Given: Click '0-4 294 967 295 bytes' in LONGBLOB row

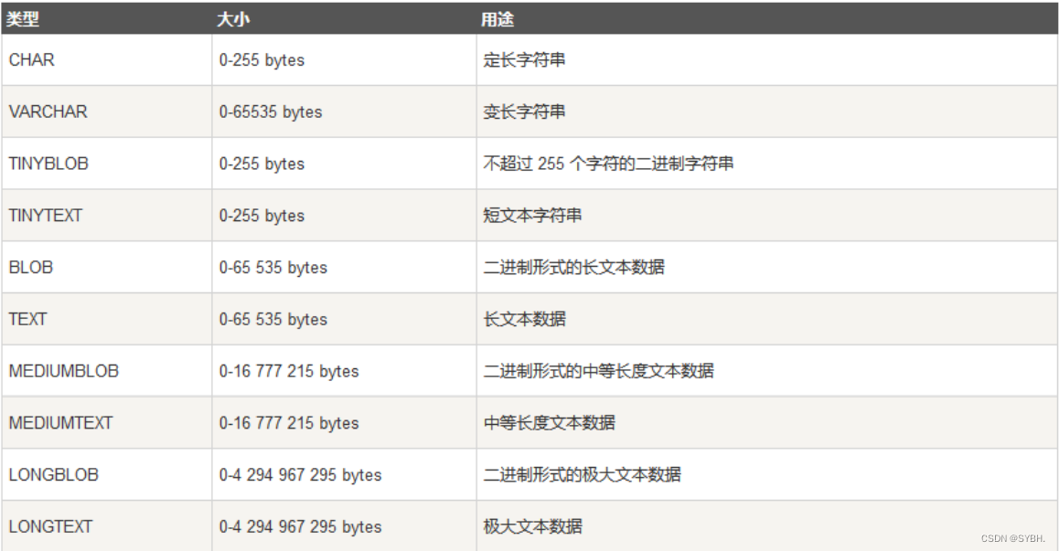Looking at the screenshot, I should 300,475.
